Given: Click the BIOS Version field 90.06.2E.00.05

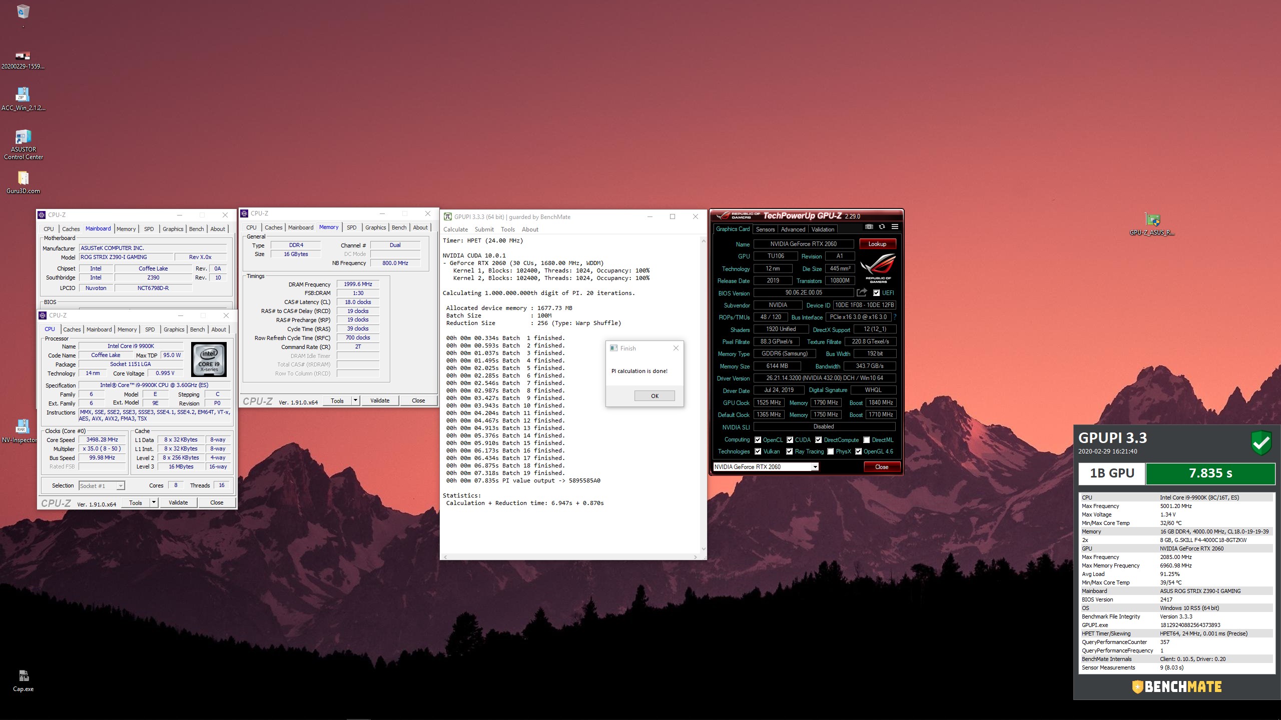Looking at the screenshot, I should point(803,292).
